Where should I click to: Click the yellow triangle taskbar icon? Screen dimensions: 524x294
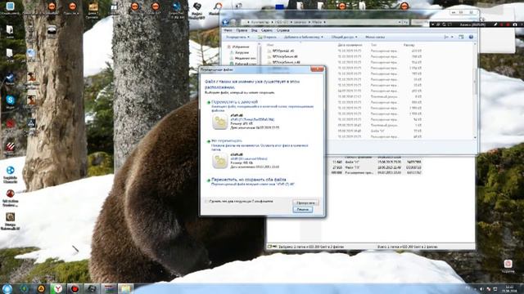tap(41, 288)
